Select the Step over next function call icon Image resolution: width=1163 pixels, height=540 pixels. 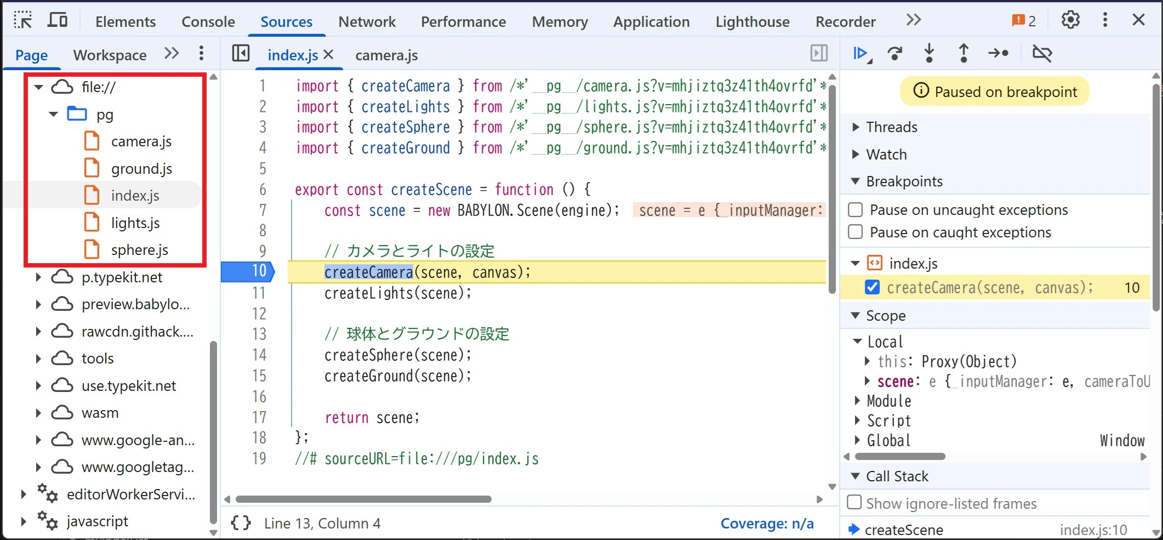895,53
